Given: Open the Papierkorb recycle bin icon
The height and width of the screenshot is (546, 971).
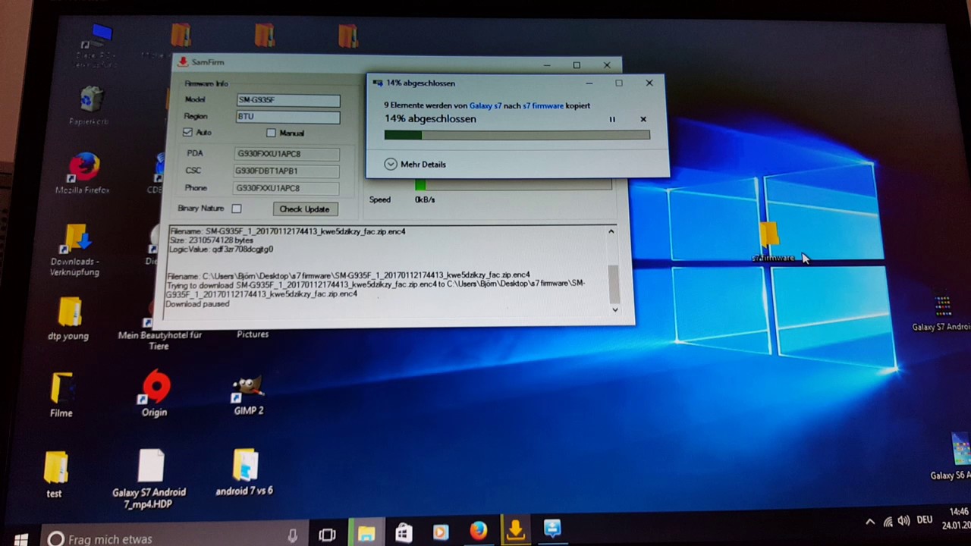Looking at the screenshot, I should click(90, 106).
